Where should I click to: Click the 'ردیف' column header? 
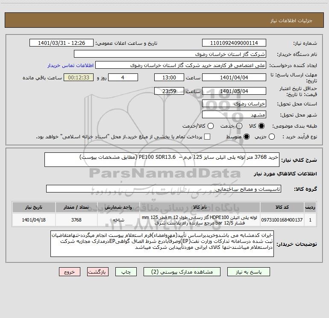click(x=310, y=207)
